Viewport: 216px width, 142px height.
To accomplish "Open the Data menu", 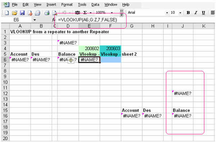I will (95, 5).
